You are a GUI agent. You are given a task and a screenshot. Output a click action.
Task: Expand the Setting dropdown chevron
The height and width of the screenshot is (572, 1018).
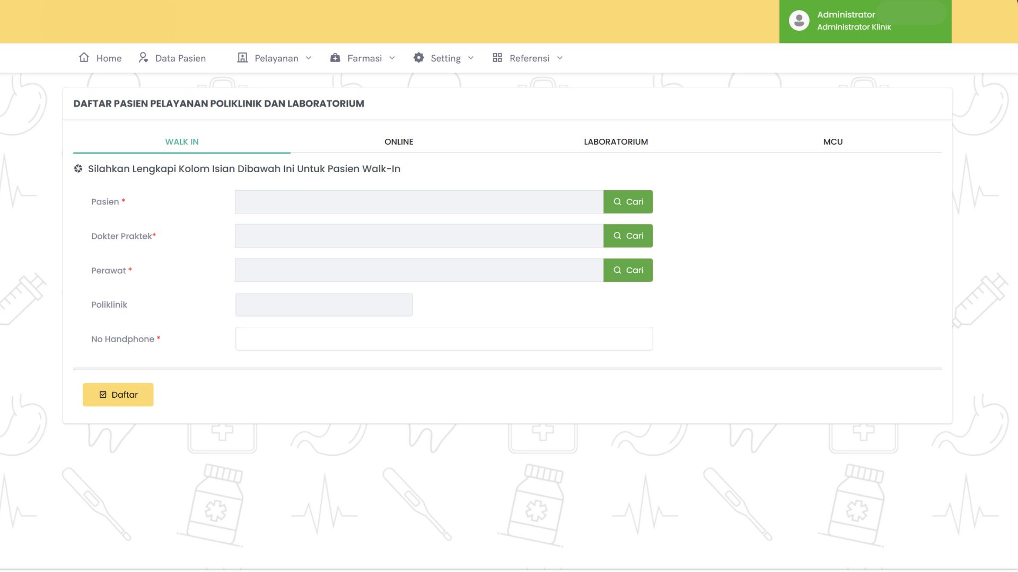pos(471,58)
